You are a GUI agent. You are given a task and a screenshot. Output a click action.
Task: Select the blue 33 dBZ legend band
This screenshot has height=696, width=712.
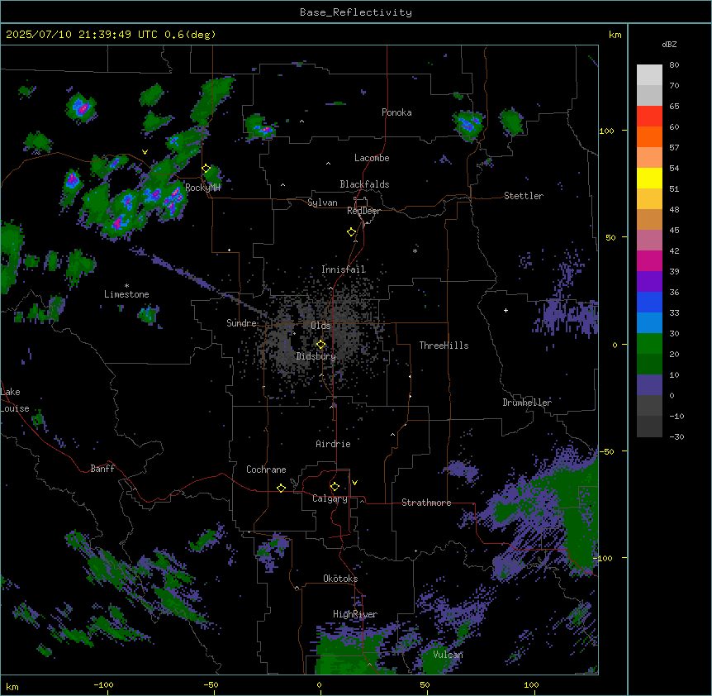click(649, 302)
